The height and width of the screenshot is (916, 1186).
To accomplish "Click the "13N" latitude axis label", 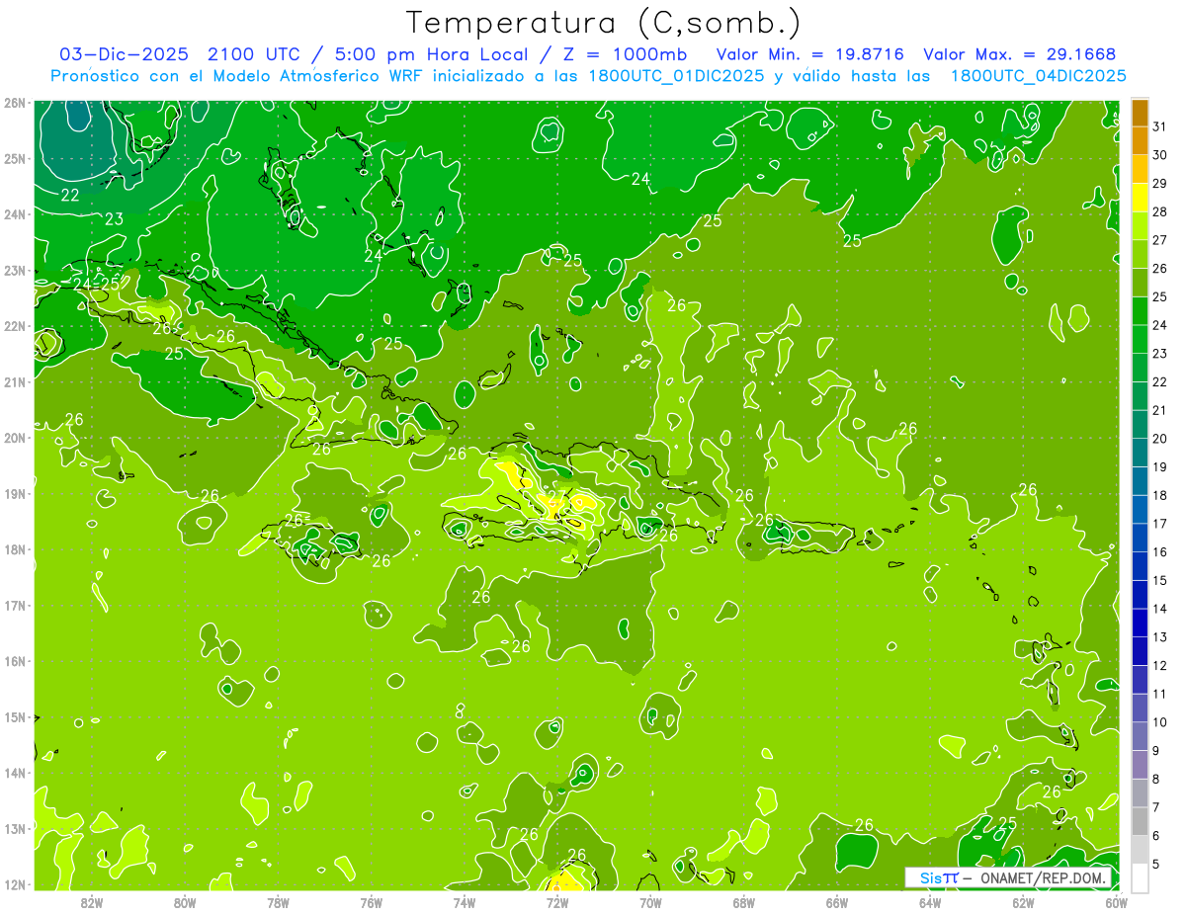I will [x=15, y=828].
